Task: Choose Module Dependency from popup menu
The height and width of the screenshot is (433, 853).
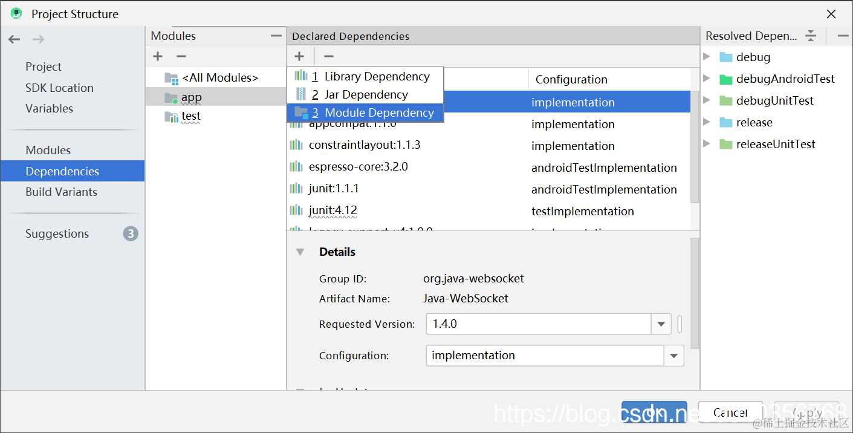Action: pos(365,113)
